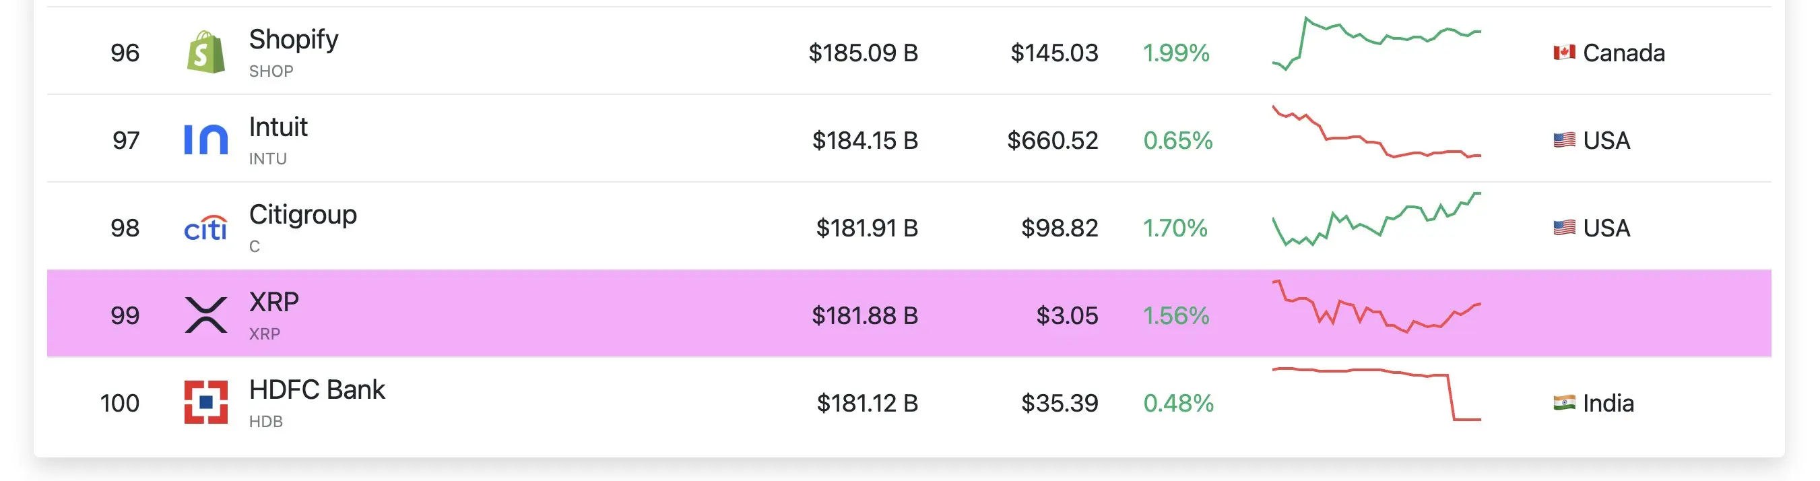Open the Citigroup company link

click(x=303, y=215)
